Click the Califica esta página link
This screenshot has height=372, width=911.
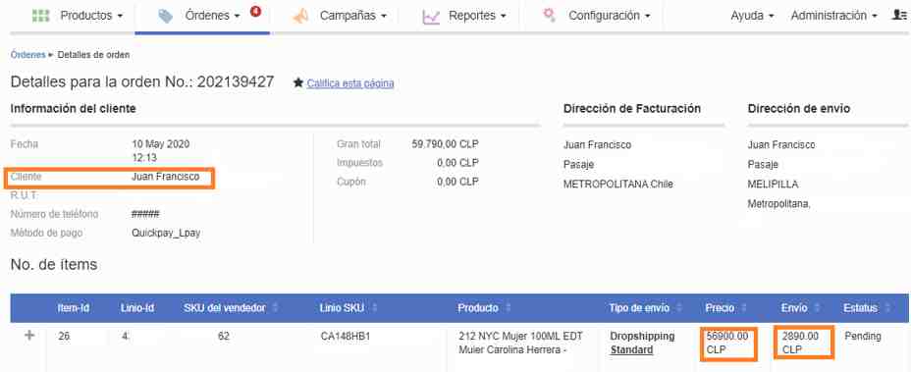(x=350, y=83)
